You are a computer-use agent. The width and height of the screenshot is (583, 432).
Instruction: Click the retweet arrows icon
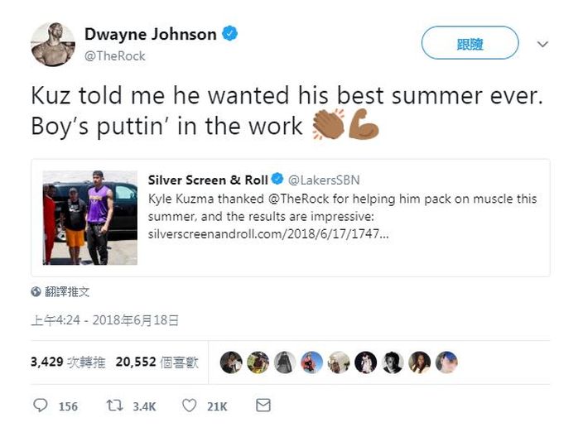tap(114, 406)
